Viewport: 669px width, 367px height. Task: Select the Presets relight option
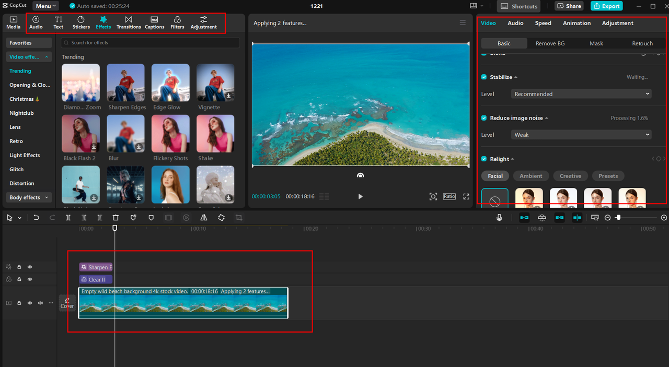click(x=608, y=176)
